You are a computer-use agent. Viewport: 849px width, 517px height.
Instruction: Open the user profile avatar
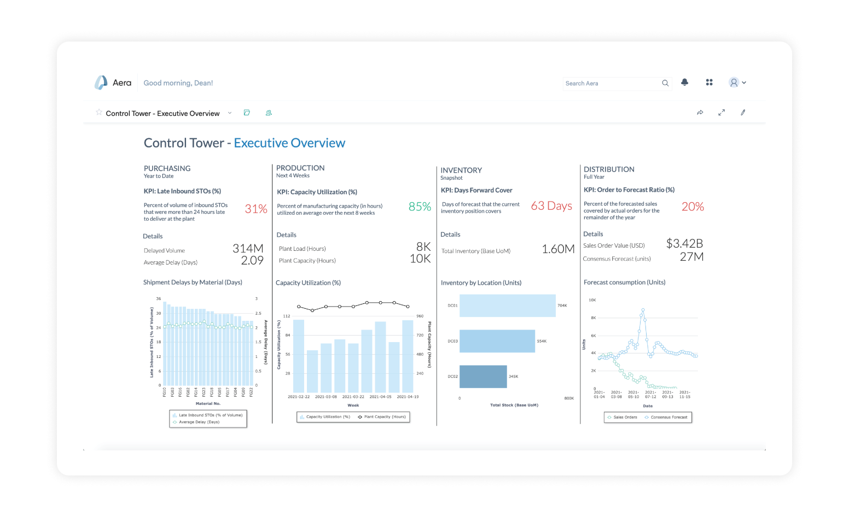click(x=734, y=83)
